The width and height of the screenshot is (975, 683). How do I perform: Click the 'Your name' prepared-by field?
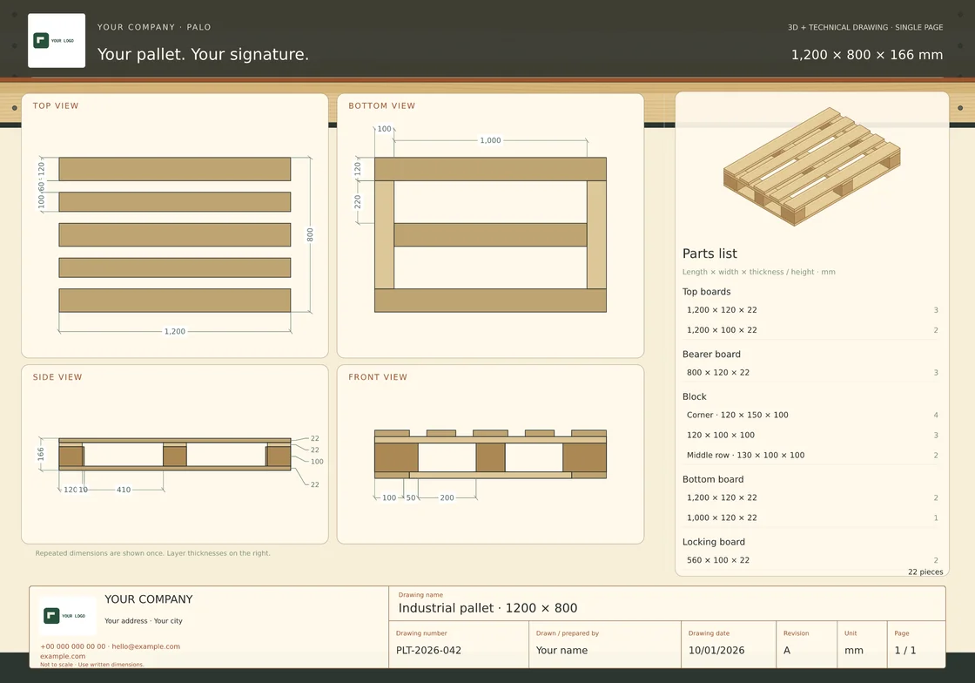561,650
